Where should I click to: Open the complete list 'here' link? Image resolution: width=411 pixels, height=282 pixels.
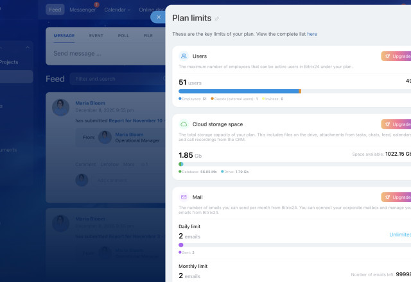pyautogui.click(x=311, y=34)
